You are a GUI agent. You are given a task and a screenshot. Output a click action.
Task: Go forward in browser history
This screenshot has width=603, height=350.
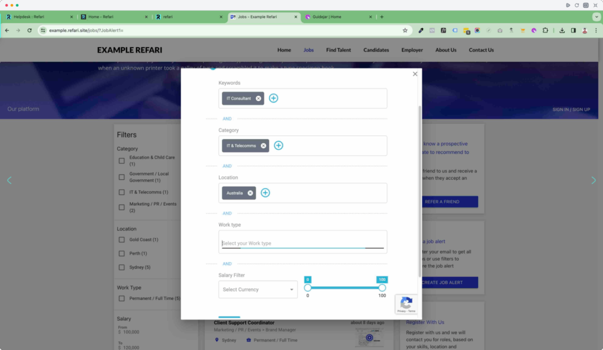18,31
